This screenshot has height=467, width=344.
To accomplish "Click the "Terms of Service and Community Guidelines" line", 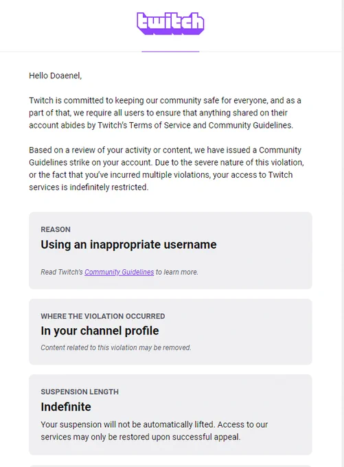I will [x=161, y=125].
